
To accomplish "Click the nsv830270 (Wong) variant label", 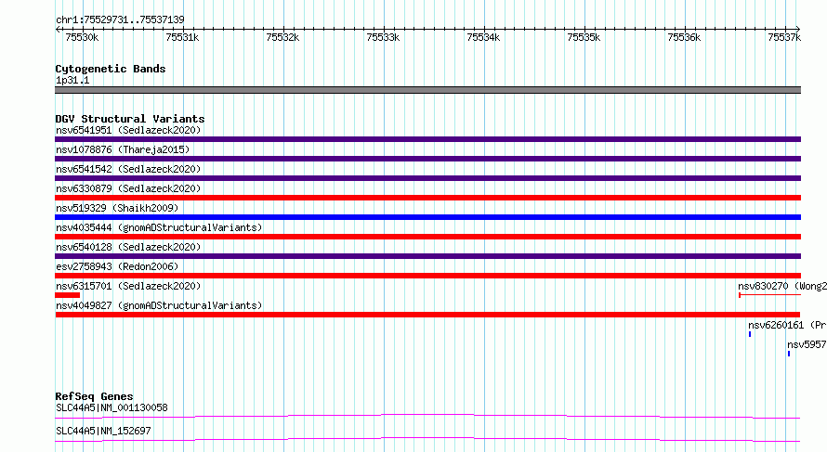I will (x=782, y=286).
